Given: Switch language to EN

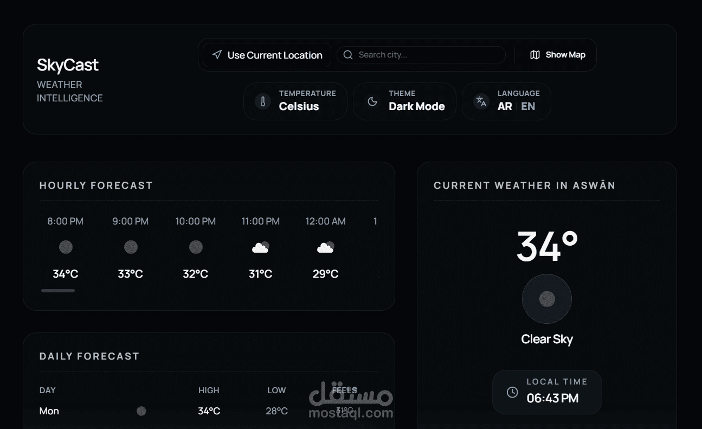Looking at the screenshot, I should [x=528, y=106].
